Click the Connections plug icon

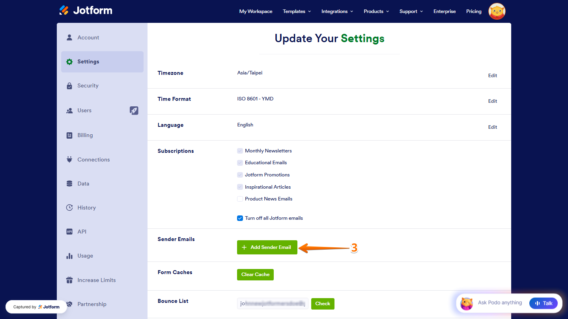tap(69, 159)
